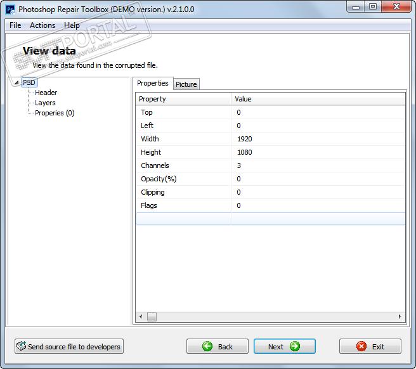
Task: Select the Flags property label
Action: coord(149,205)
